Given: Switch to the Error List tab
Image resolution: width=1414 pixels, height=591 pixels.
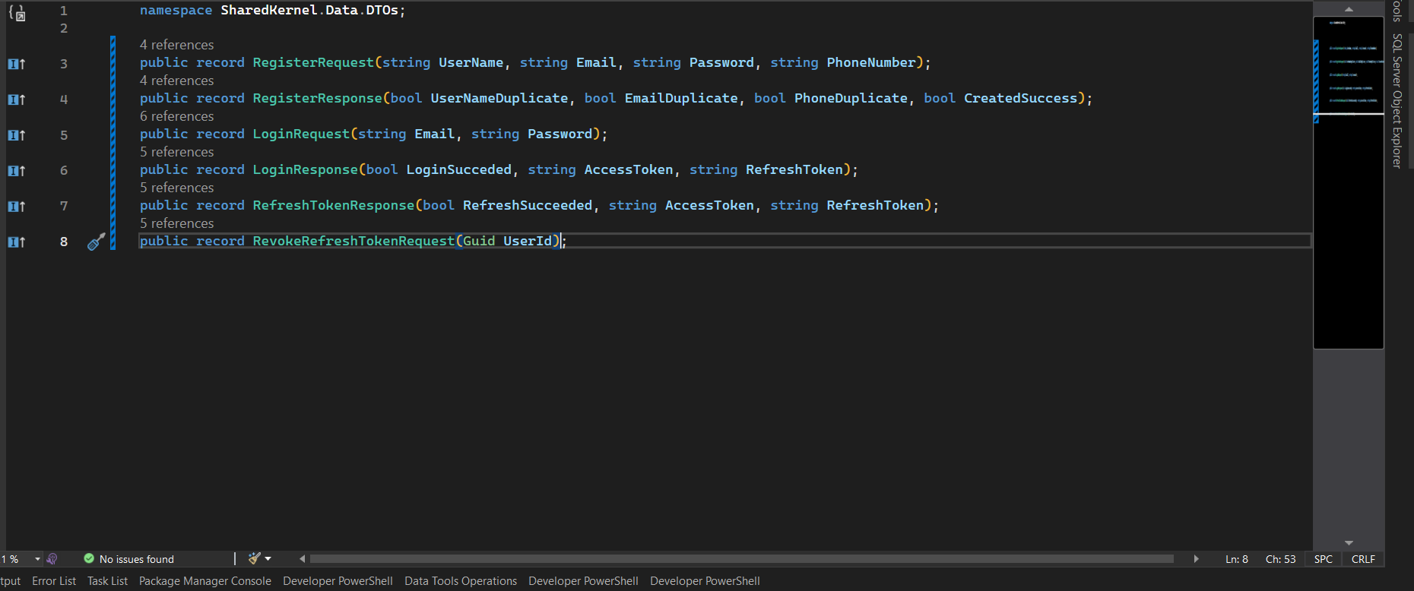Looking at the screenshot, I should click(x=54, y=581).
